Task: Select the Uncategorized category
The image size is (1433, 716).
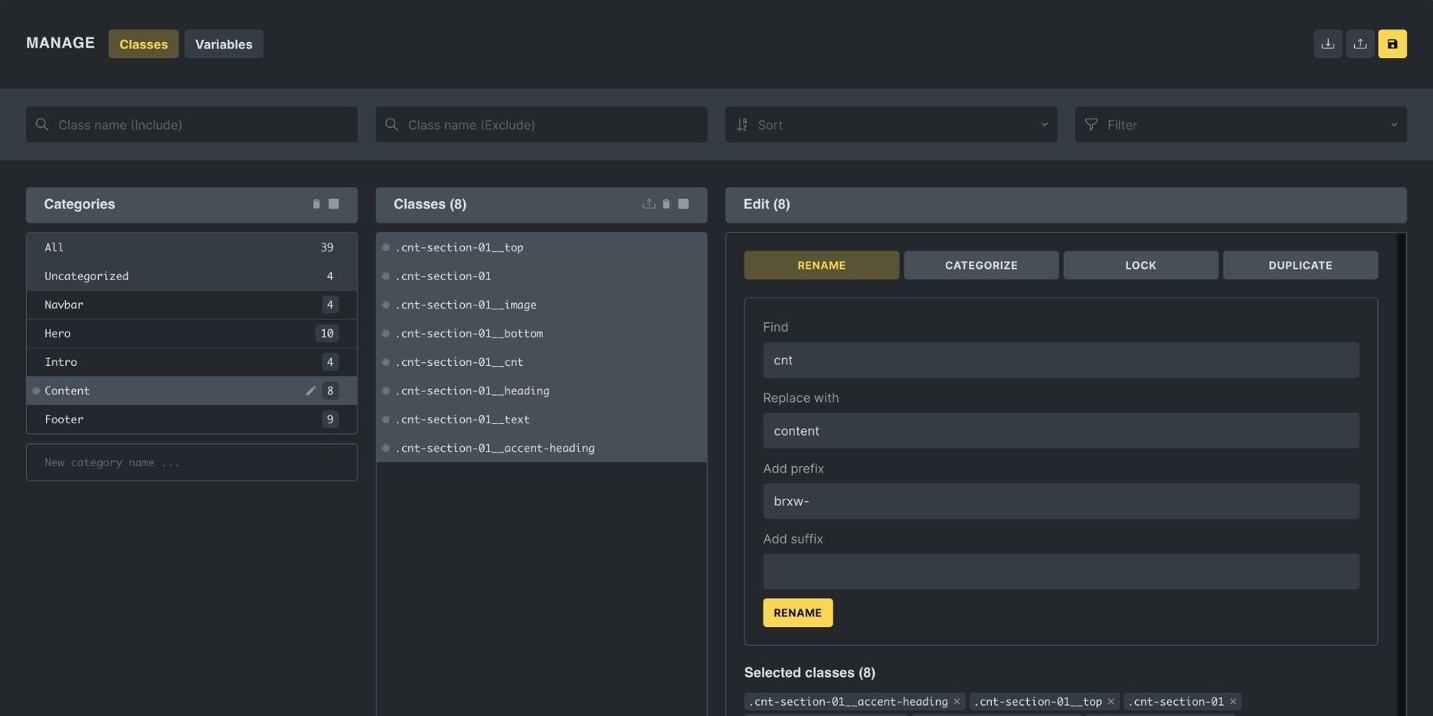Action: 191,276
